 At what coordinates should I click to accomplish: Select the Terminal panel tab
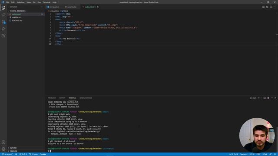click(73, 98)
